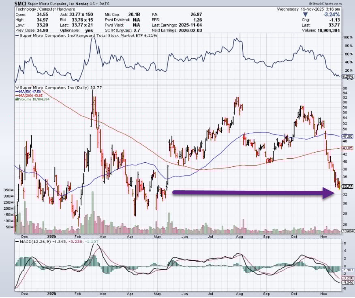Viewport: 355px width, 298px height.
Task: Click the MA(200) 43.85 legend entry
Action: [29, 96]
